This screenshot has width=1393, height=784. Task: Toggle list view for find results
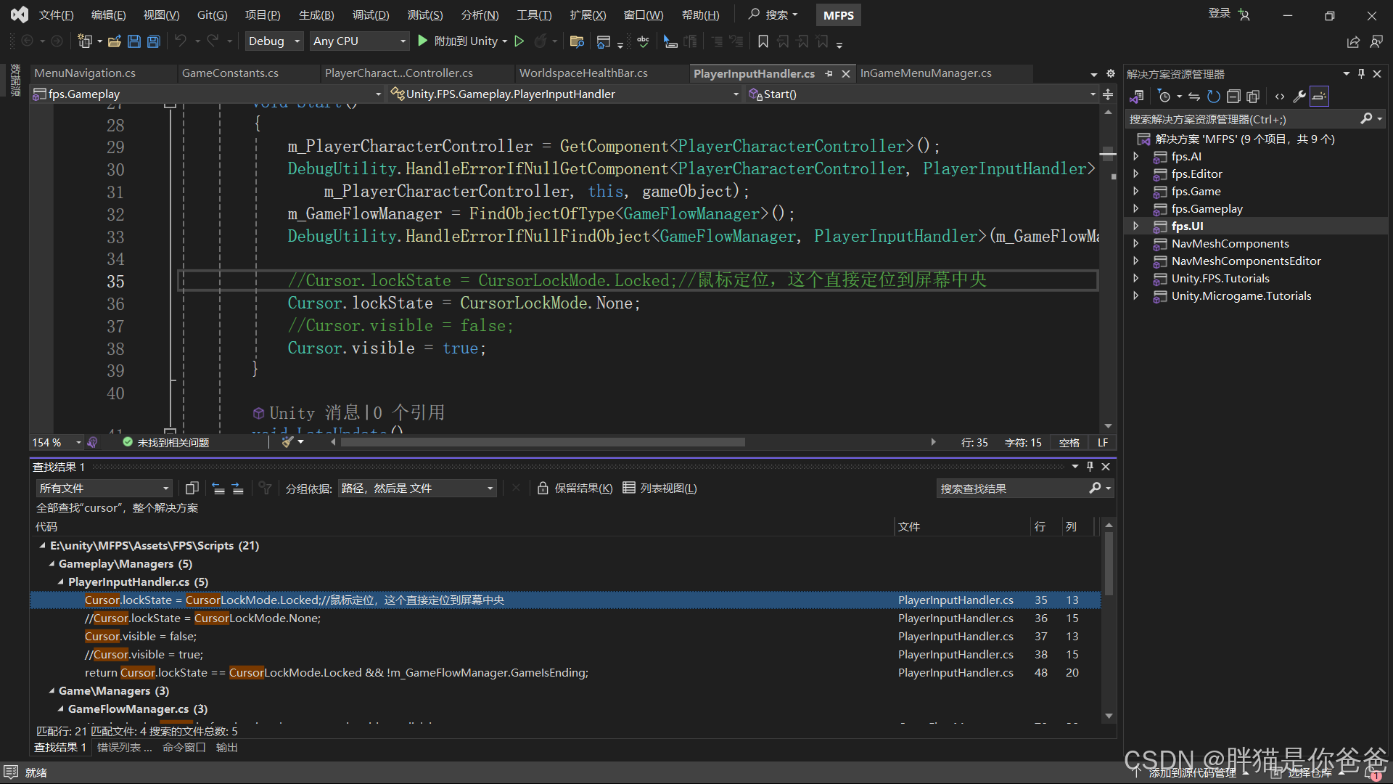[x=659, y=489]
